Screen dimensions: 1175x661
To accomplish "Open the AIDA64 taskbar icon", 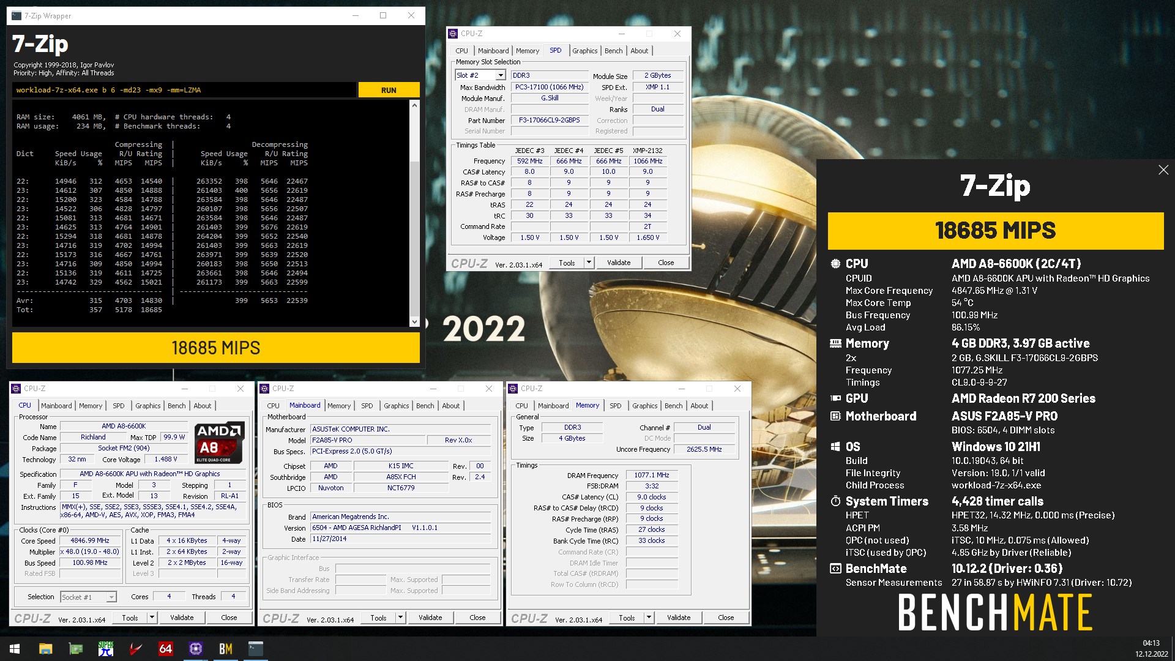I will [165, 649].
